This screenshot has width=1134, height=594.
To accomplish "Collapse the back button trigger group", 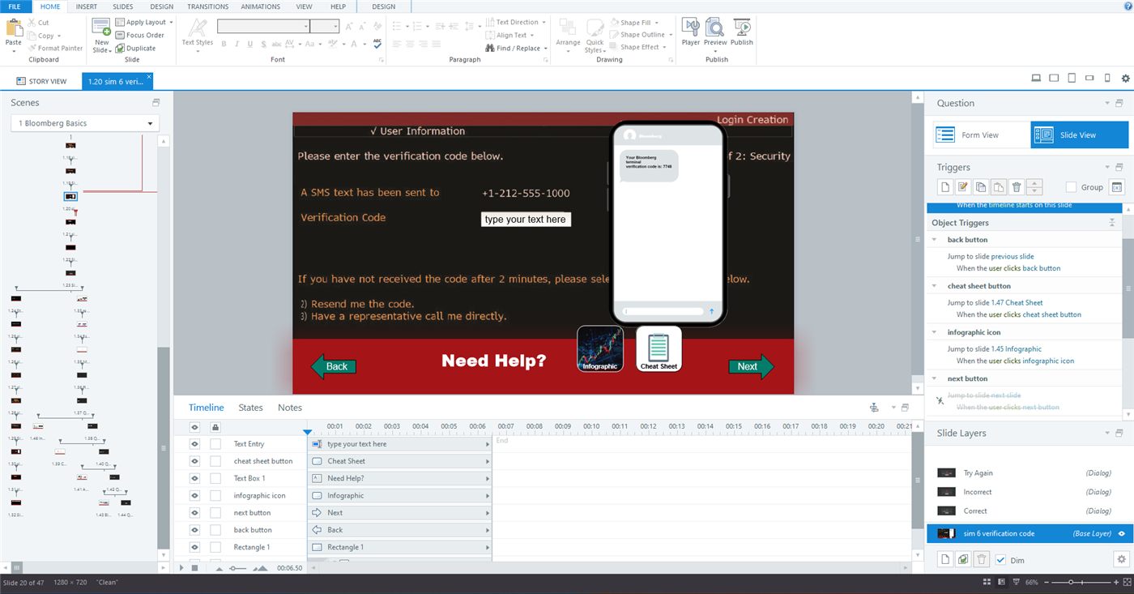I will pyautogui.click(x=935, y=240).
